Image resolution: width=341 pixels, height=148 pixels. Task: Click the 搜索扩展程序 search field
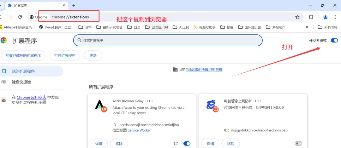coord(168,40)
